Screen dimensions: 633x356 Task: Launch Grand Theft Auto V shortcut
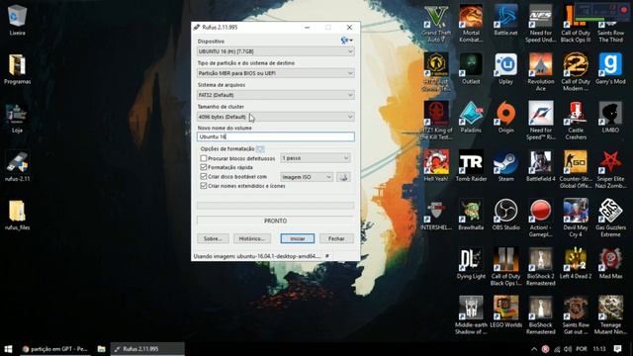[436, 24]
